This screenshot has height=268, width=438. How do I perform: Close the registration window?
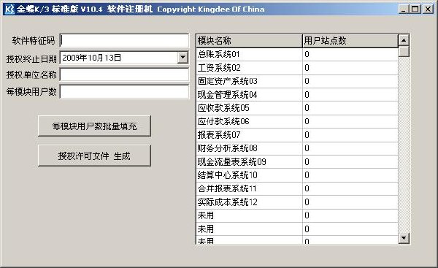pyautogui.click(x=428, y=9)
